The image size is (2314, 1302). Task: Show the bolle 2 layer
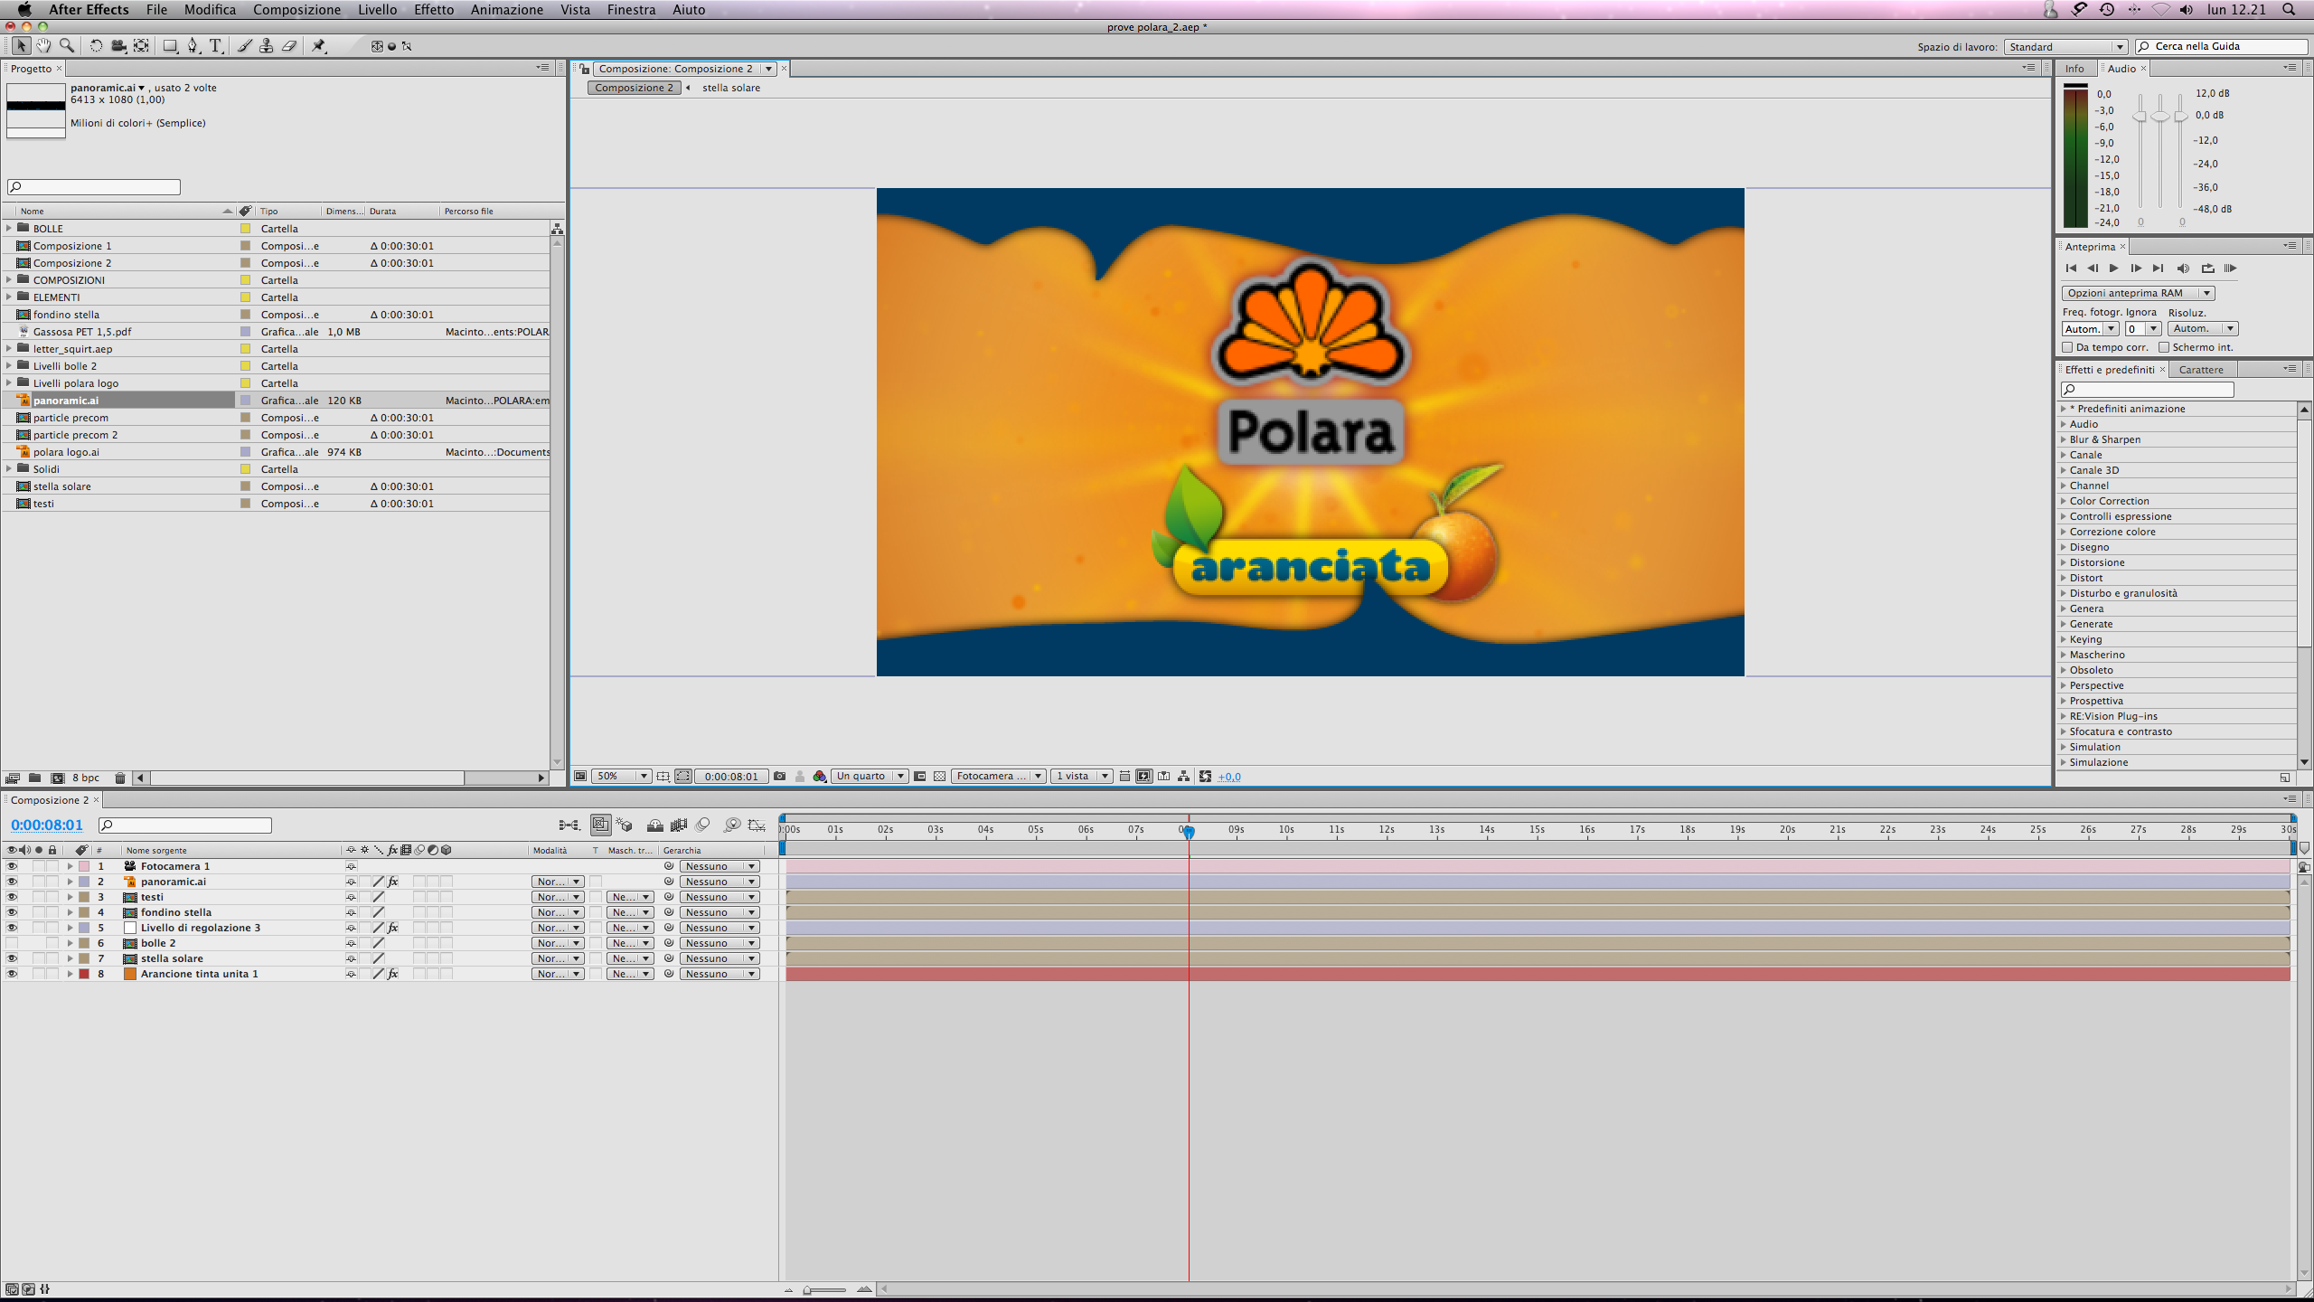(x=12, y=943)
